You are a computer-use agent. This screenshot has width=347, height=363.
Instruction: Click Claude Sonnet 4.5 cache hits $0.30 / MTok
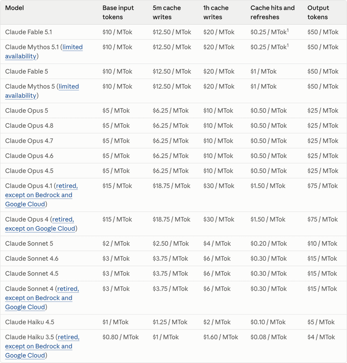coord(269,274)
